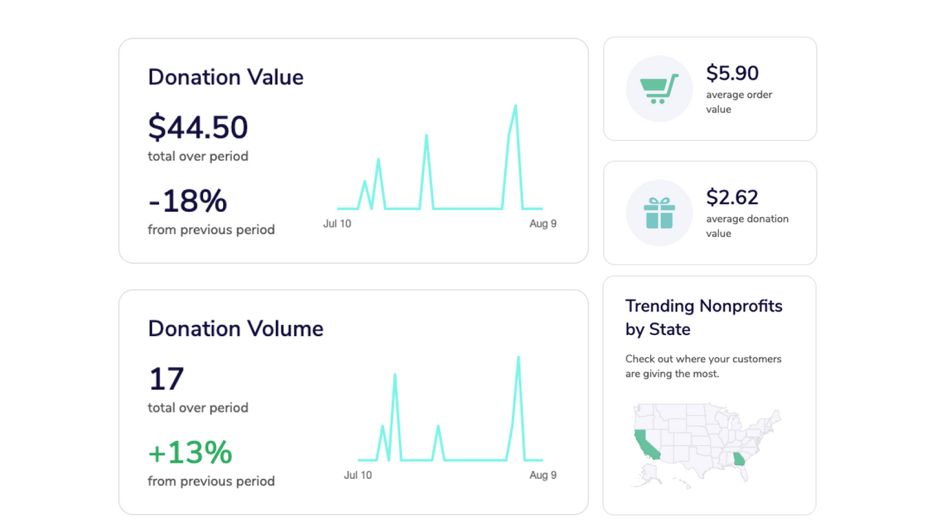
Task: Click Aug 9 label on Donation Value chart
Action: [543, 224]
